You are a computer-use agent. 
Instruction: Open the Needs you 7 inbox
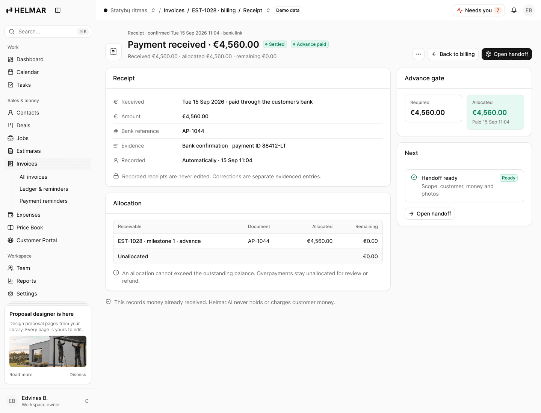coord(479,11)
